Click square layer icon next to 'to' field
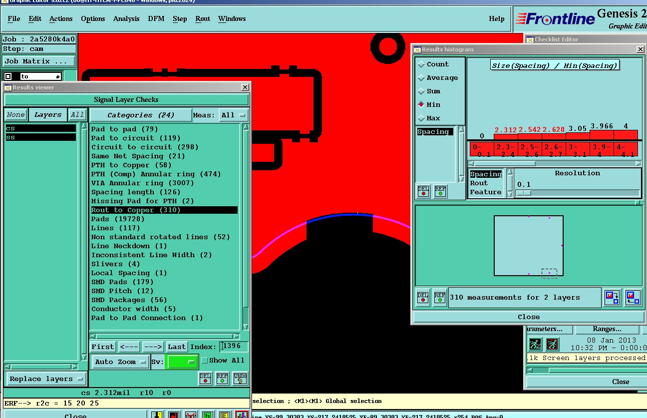Screen dimensions: 647x418 8,76
